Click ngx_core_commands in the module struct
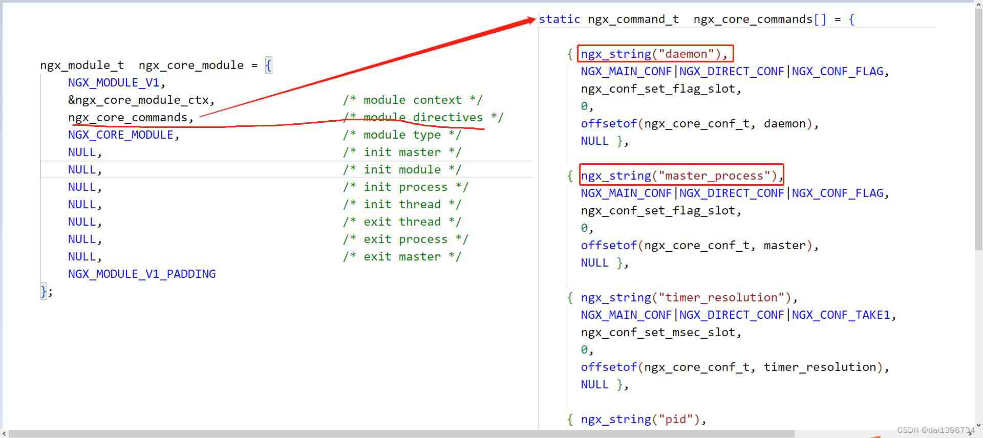The width and height of the screenshot is (983, 438). click(127, 118)
